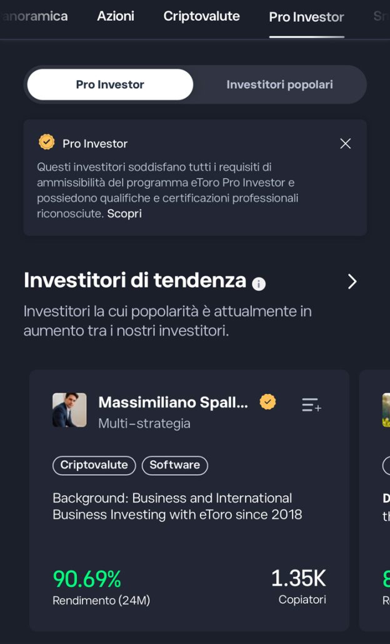Viewport: 390px width, 644px height.
Task: Select the "Pro Investor" segment control
Action: point(110,84)
